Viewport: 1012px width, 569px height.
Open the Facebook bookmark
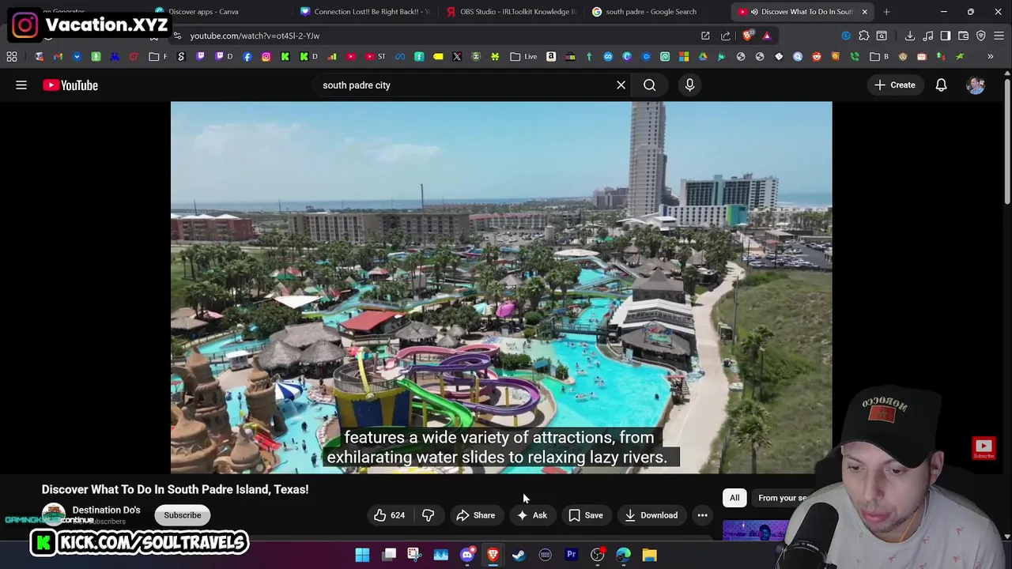(247, 57)
